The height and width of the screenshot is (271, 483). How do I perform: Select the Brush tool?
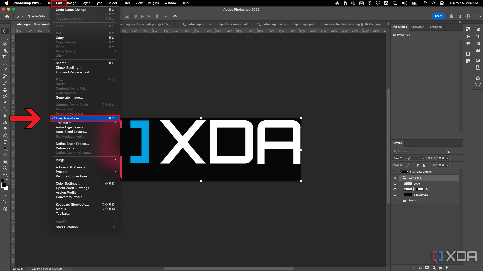click(x=5, y=83)
